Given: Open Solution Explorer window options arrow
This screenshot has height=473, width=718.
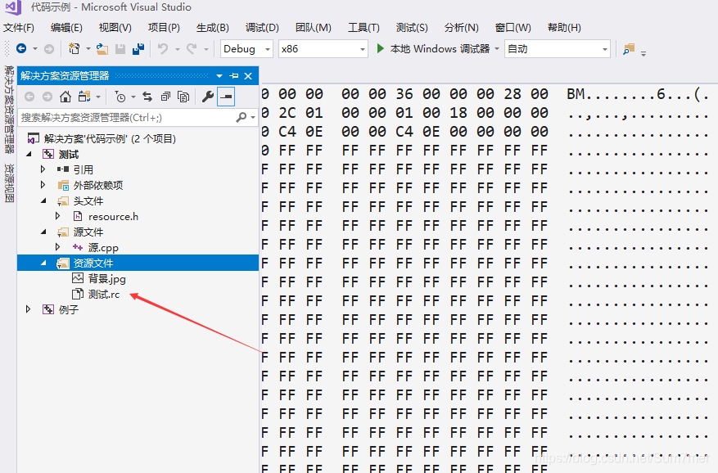Looking at the screenshot, I should tap(219, 75).
